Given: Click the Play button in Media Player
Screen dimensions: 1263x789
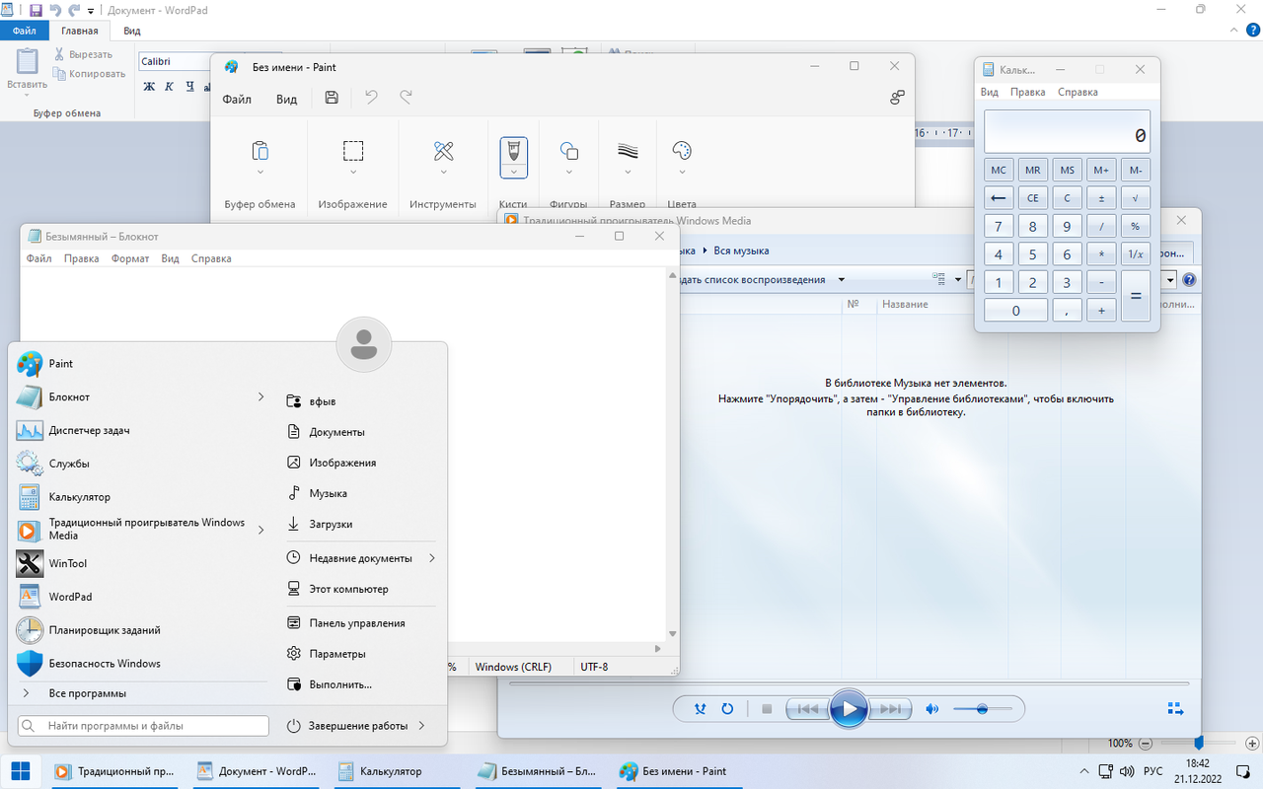Looking at the screenshot, I should tap(849, 708).
